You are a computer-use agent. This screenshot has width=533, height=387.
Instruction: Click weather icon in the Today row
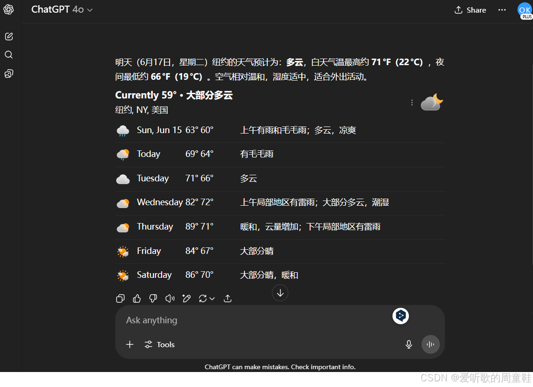tap(123, 155)
